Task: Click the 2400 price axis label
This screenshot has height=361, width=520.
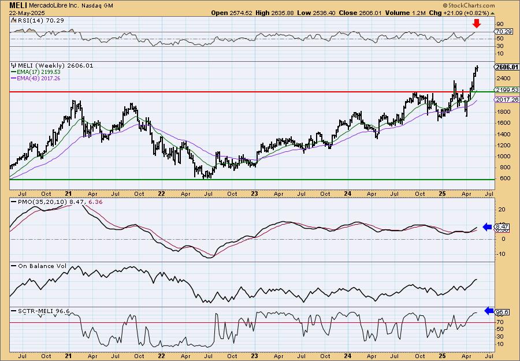Action: (503, 79)
